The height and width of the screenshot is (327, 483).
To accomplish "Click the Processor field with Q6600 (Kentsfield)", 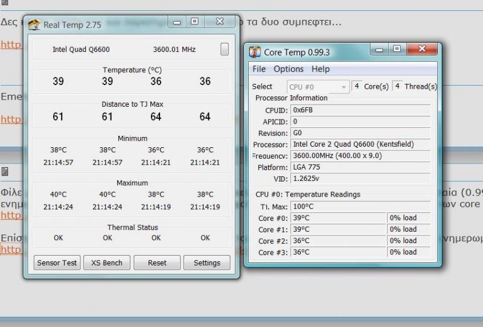I will tap(360, 144).
